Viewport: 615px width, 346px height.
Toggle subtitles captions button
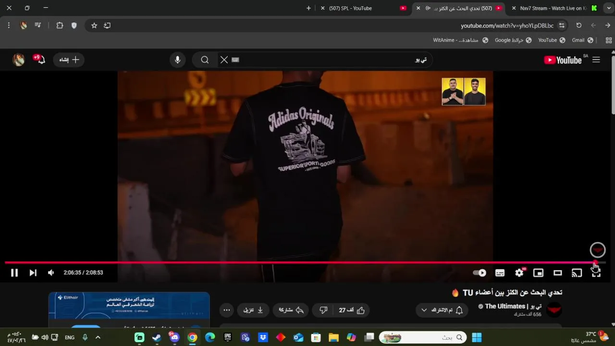tap(500, 273)
